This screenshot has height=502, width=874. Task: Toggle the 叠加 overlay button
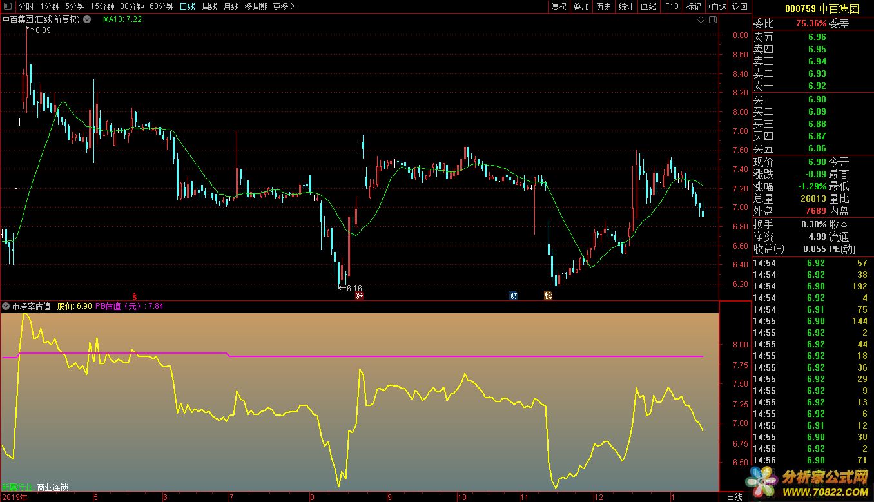[x=581, y=6]
